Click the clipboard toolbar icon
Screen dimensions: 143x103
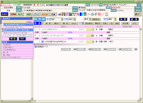[x=107, y=14]
